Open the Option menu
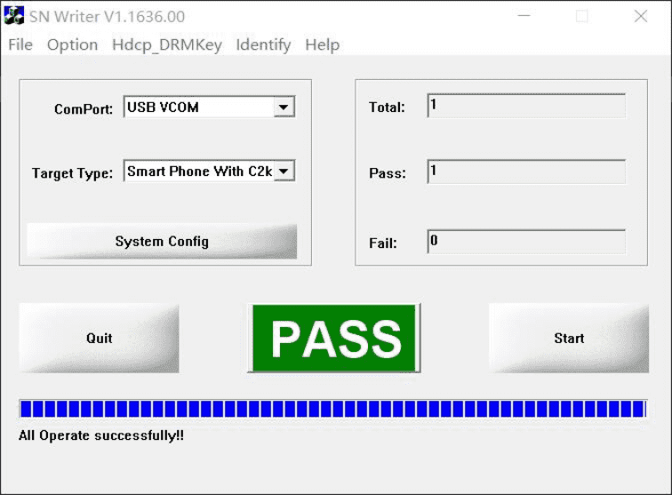The image size is (672, 495). (72, 44)
